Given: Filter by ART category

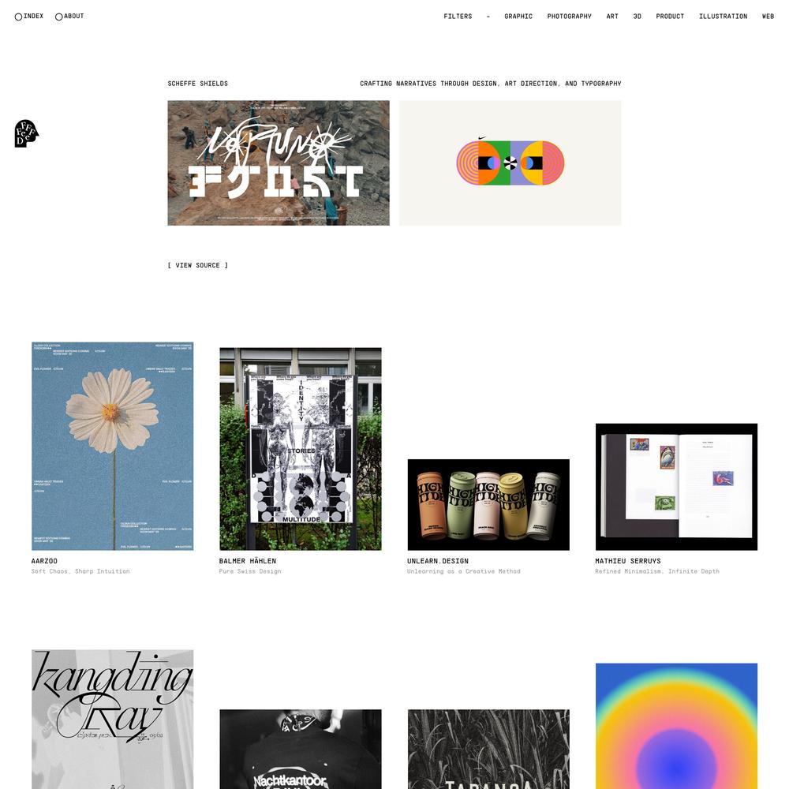Looking at the screenshot, I should tap(612, 16).
